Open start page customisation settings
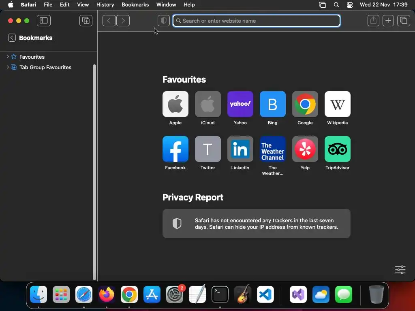Image resolution: width=415 pixels, height=311 pixels. pyautogui.click(x=400, y=270)
